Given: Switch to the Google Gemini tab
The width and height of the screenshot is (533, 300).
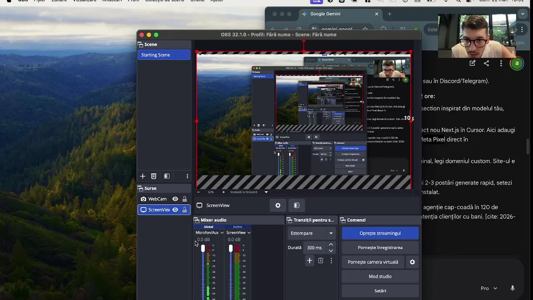Looking at the screenshot, I should coord(341,14).
